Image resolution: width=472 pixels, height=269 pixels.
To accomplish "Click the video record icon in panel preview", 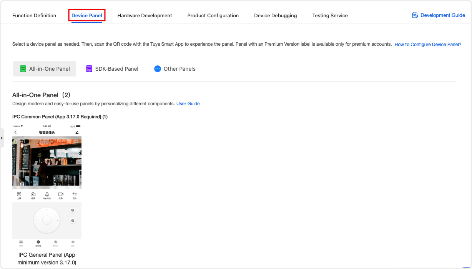I will point(60,194).
